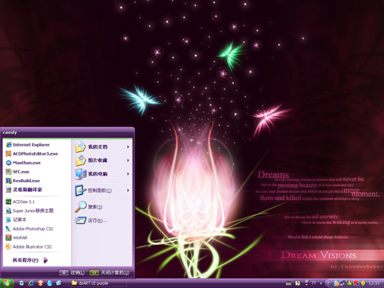384x288 pixels.
Task: Open 我的电脑 My Computer
Action: [103, 174]
